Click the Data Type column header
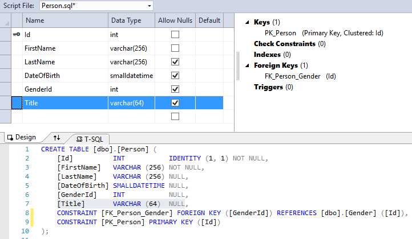 point(131,20)
